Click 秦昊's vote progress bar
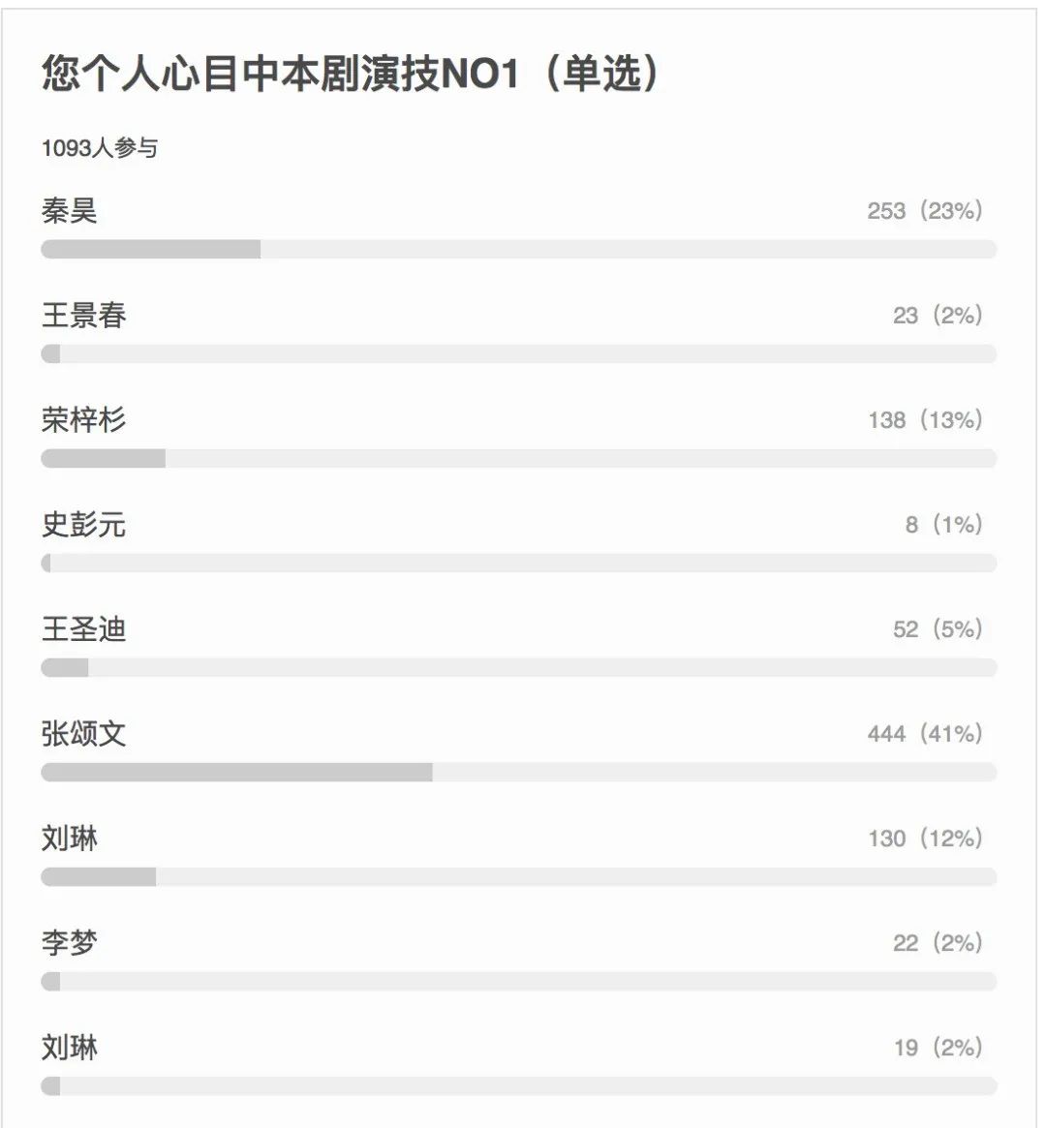Screen dimensions: 1046x1128 coord(518,250)
